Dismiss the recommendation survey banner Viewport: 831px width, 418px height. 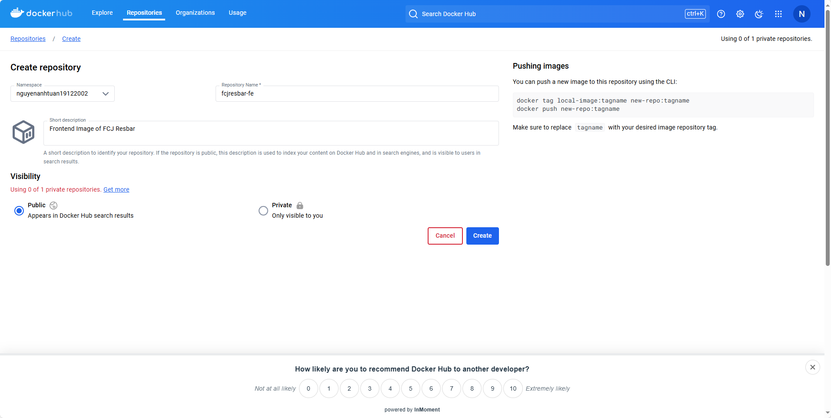tap(813, 367)
